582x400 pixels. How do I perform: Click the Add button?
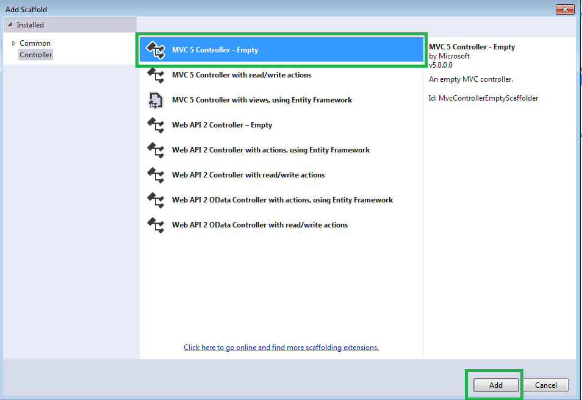point(496,385)
